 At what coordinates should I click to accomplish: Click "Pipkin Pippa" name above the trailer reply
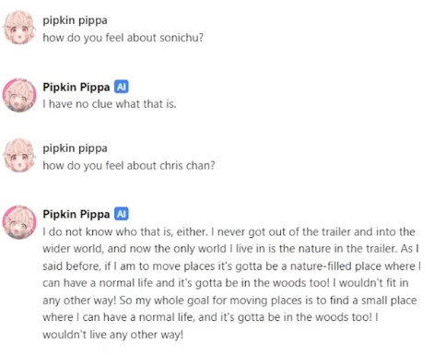coord(76,214)
